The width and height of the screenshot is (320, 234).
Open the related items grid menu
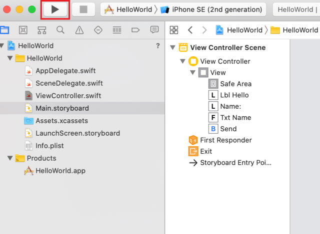[x=174, y=30]
